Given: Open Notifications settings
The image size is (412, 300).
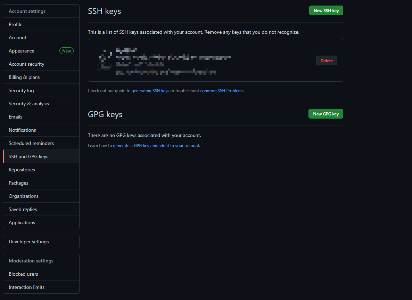Looking at the screenshot, I should point(22,130).
